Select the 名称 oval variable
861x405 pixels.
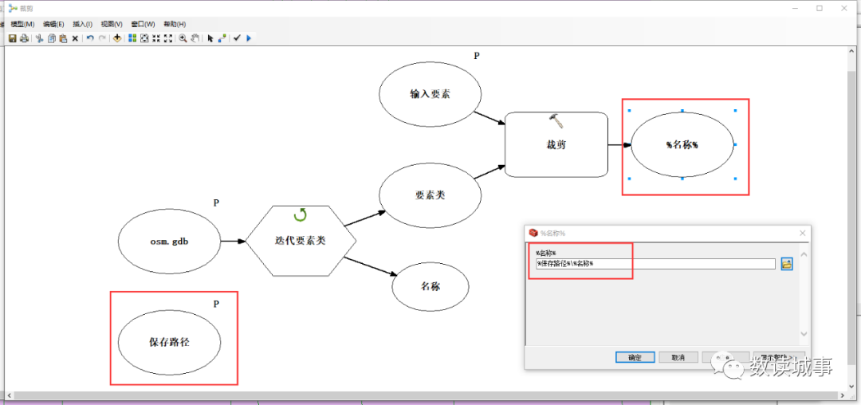pos(431,286)
